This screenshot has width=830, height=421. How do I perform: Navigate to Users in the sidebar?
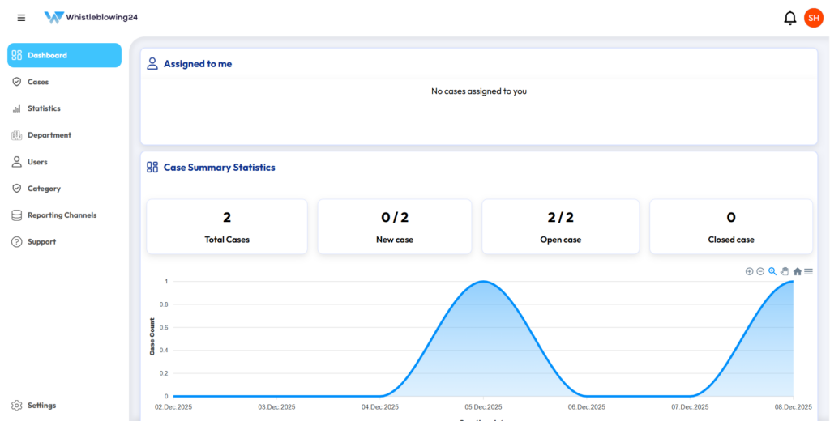pyautogui.click(x=37, y=162)
